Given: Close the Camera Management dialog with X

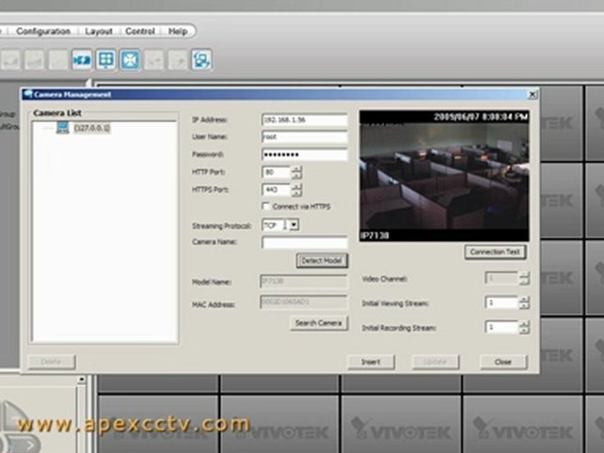Looking at the screenshot, I should point(532,94).
